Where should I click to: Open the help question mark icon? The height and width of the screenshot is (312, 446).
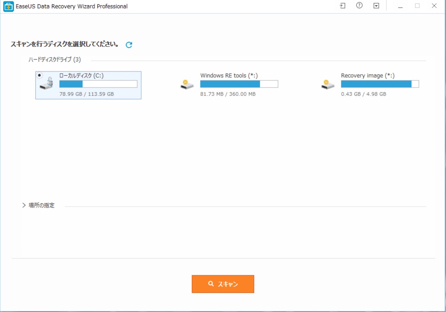tap(359, 6)
